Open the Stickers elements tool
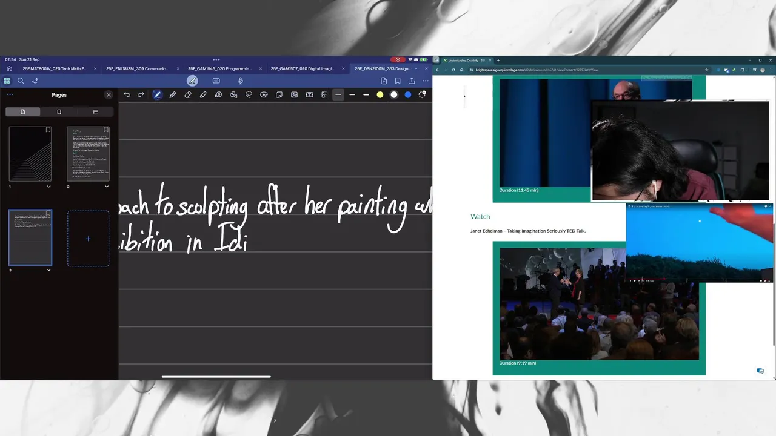 point(264,94)
